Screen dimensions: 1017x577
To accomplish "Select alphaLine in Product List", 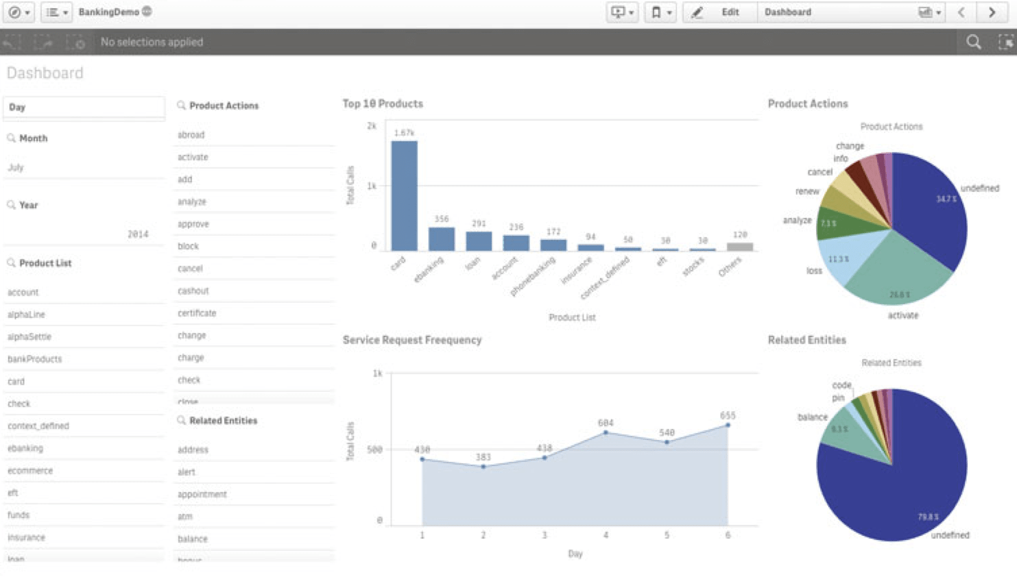I will (x=84, y=315).
